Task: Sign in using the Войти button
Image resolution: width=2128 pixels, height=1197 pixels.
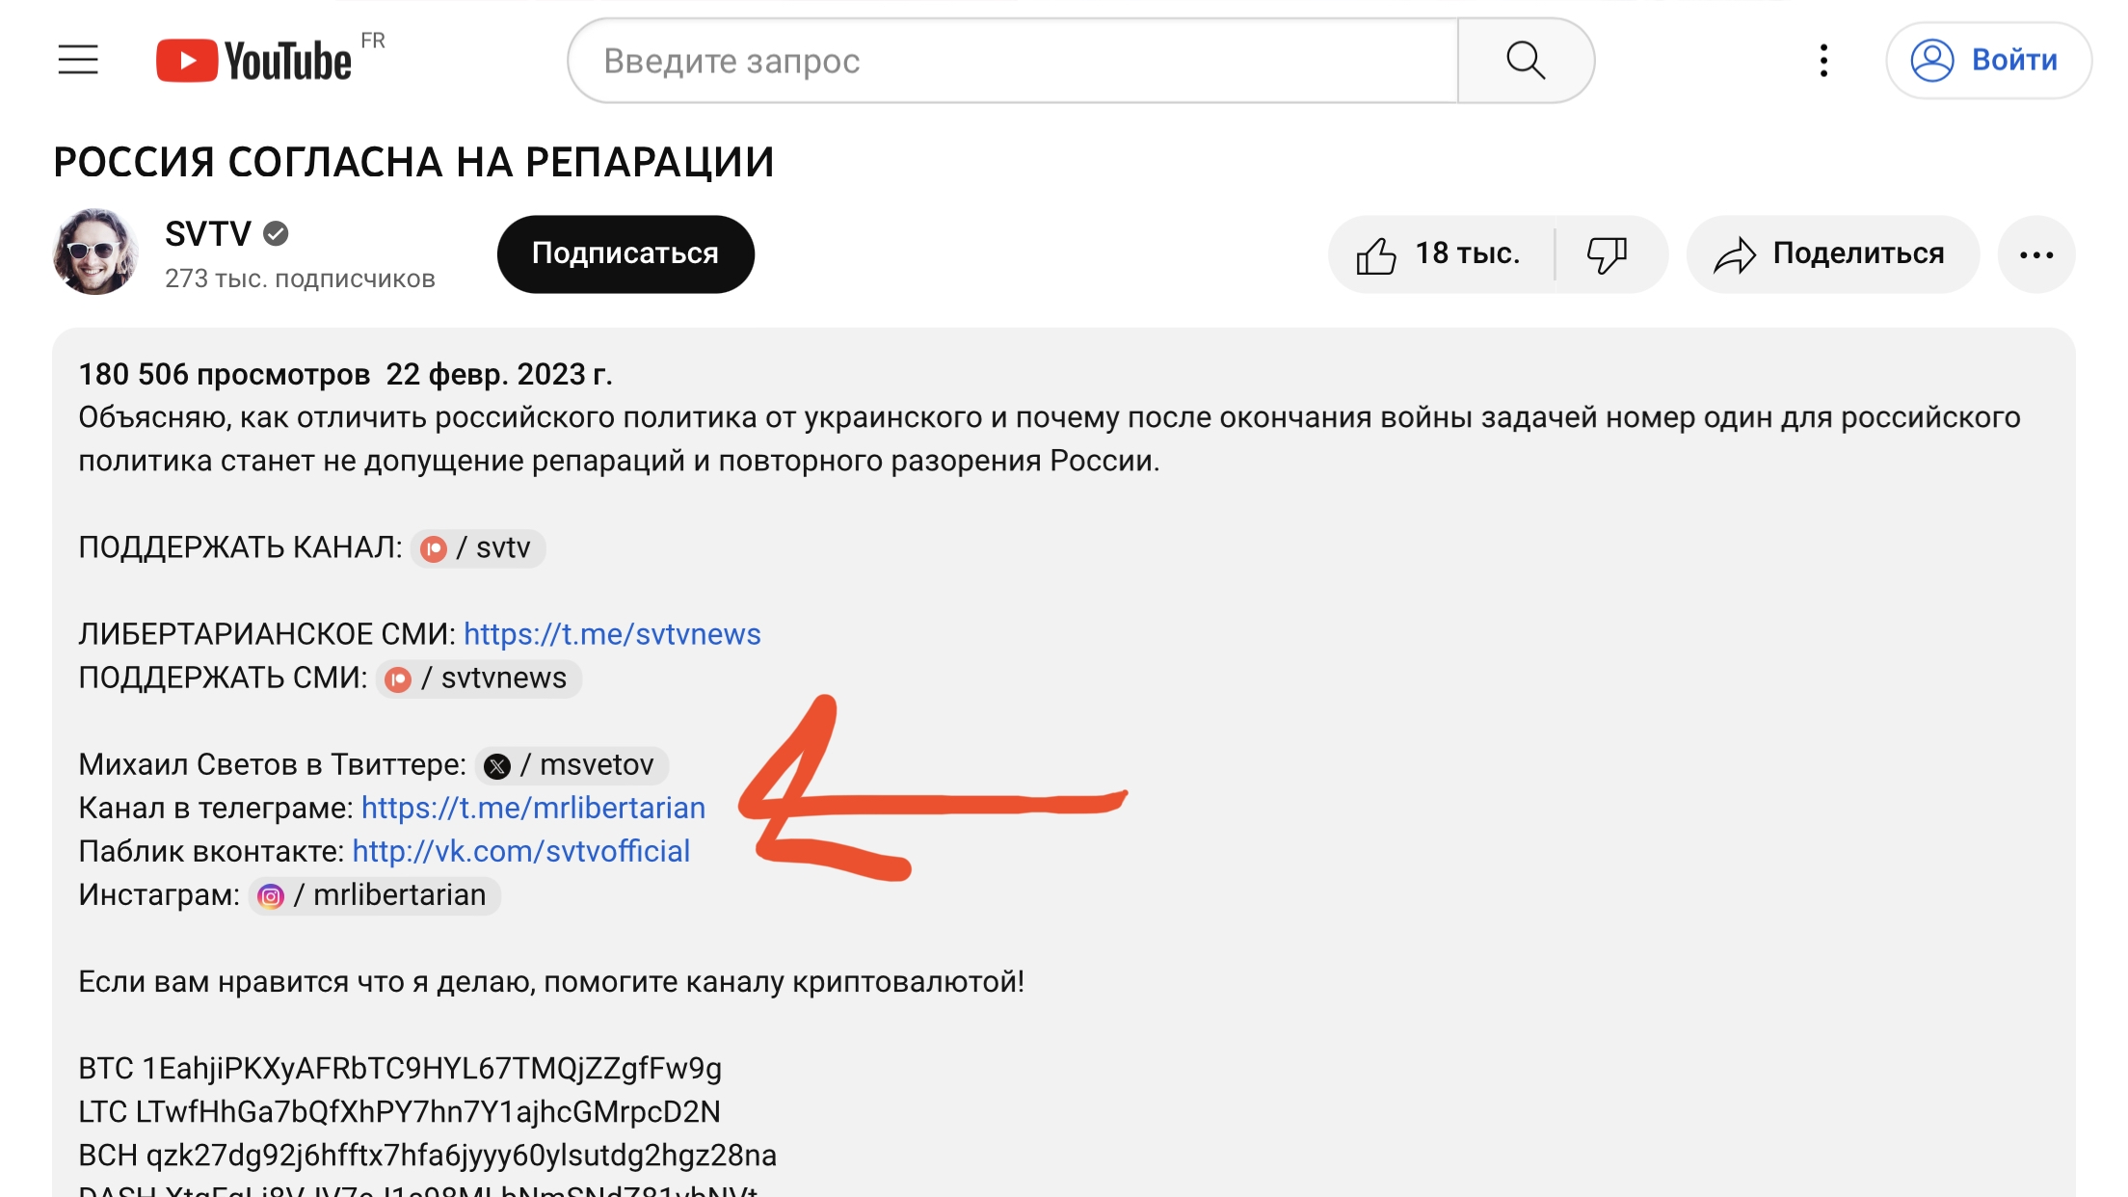Action: click(1988, 61)
